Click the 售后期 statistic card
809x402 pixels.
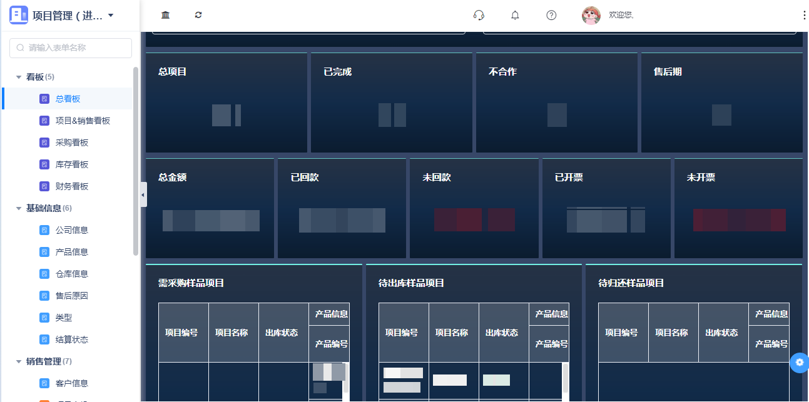click(722, 103)
